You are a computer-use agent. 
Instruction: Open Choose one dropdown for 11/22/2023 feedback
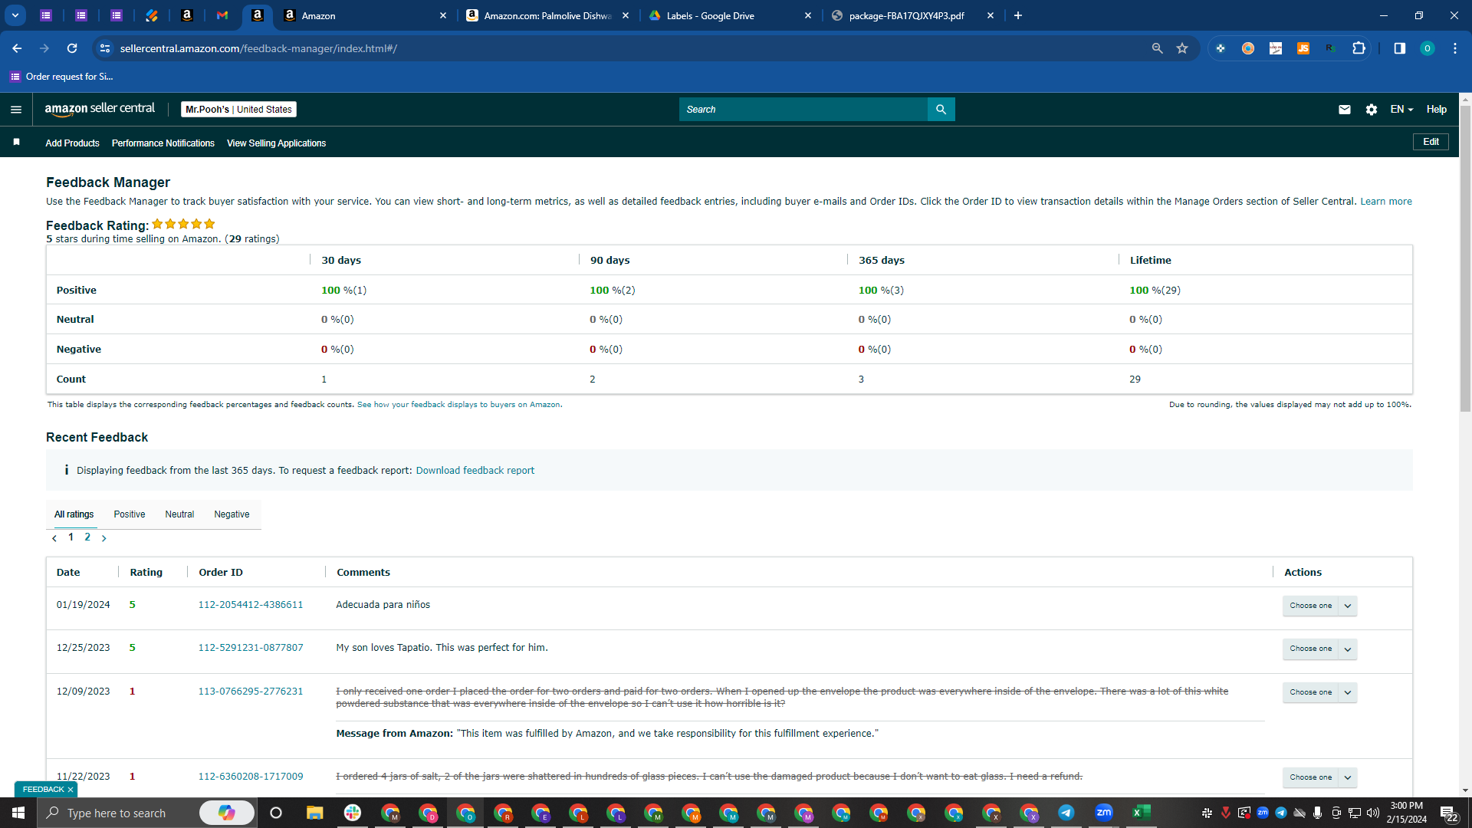(x=1319, y=777)
